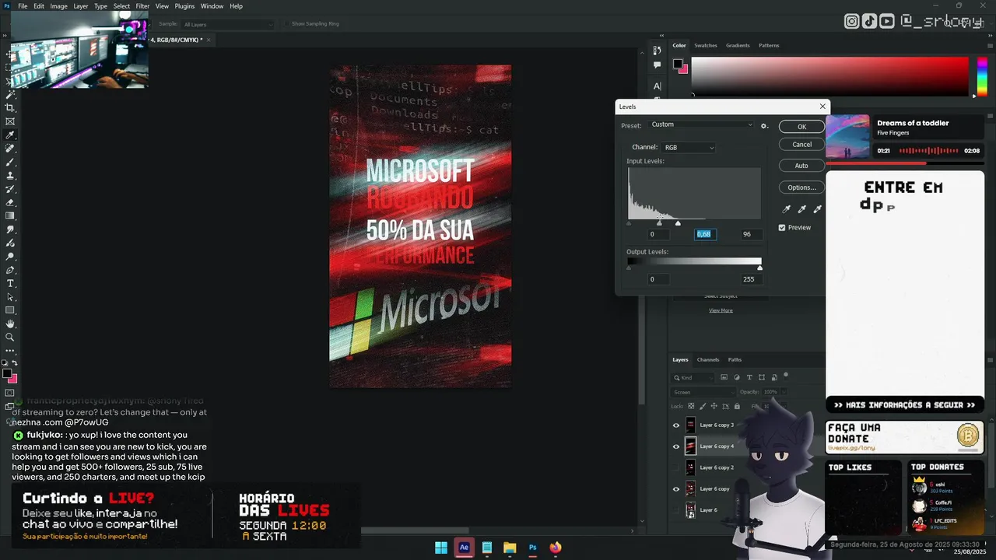The image size is (996, 560).
Task: Click the Auto button in Levels
Action: (x=801, y=166)
